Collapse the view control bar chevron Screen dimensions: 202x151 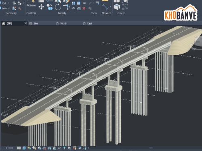click(x=88, y=148)
